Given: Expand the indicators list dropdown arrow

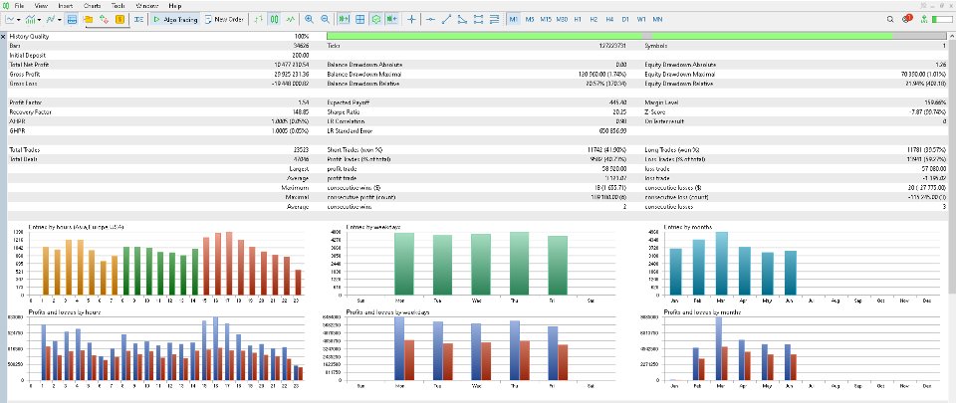Looking at the screenshot, I should pyautogui.click(x=40, y=20).
